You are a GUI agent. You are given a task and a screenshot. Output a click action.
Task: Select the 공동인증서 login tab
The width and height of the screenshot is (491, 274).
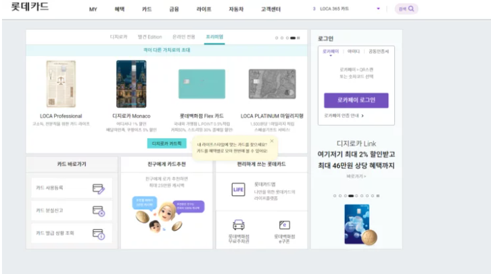(x=379, y=51)
